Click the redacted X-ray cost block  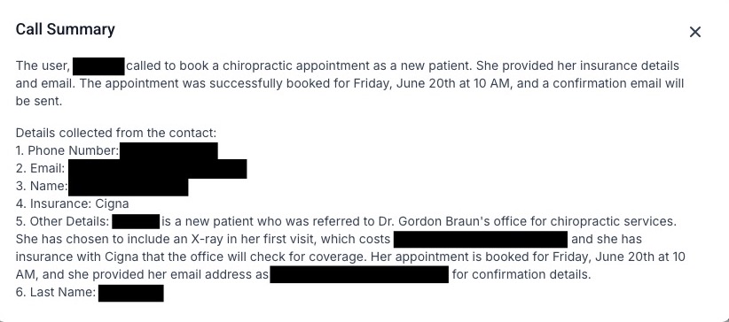point(481,240)
